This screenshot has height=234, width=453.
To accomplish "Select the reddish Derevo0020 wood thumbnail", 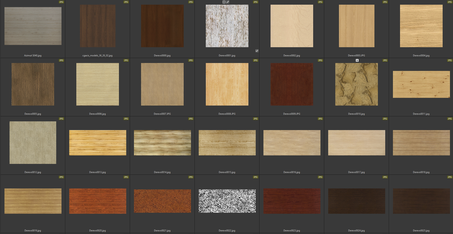I will [x=97, y=201].
